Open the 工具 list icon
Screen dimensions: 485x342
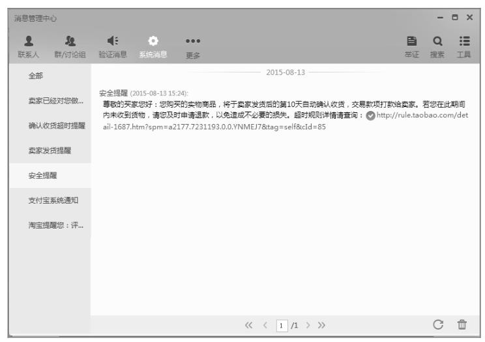point(464,41)
